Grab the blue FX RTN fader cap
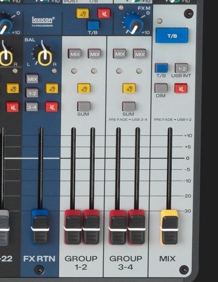This screenshot has width=218, height=282. (x=40, y=227)
